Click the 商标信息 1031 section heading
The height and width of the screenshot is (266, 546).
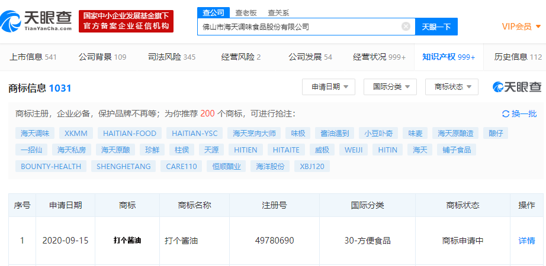pyautogui.click(x=40, y=88)
